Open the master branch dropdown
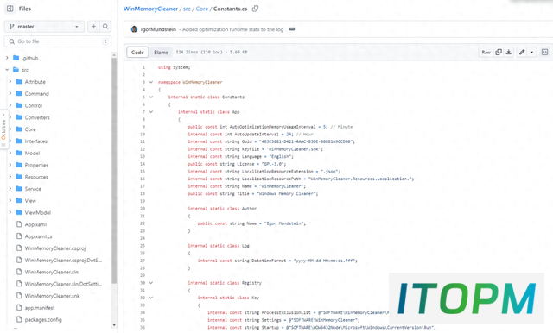 (x=44, y=27)
